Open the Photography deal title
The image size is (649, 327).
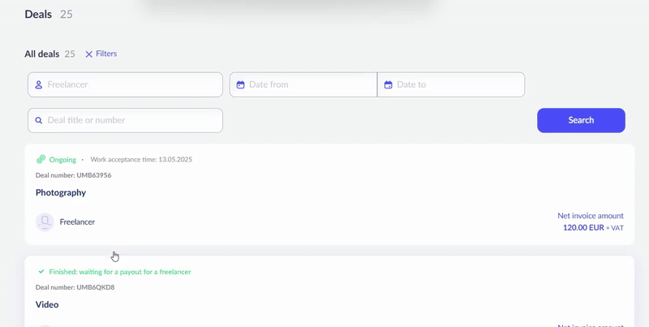61,192
